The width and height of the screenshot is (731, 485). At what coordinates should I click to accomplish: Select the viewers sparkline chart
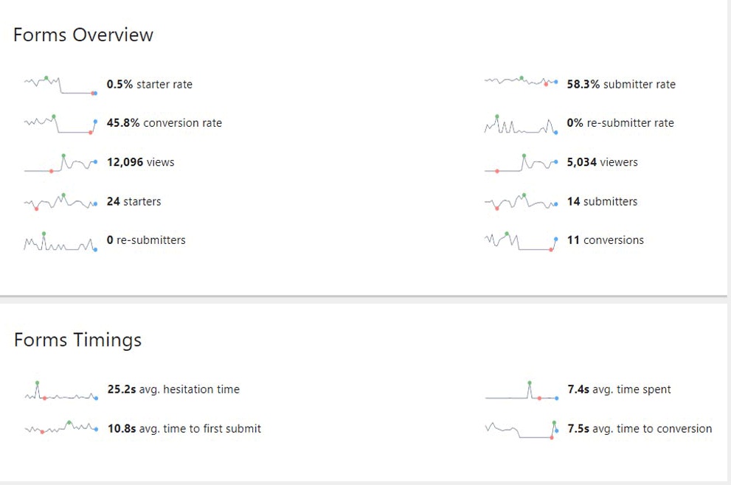point(521,163)
